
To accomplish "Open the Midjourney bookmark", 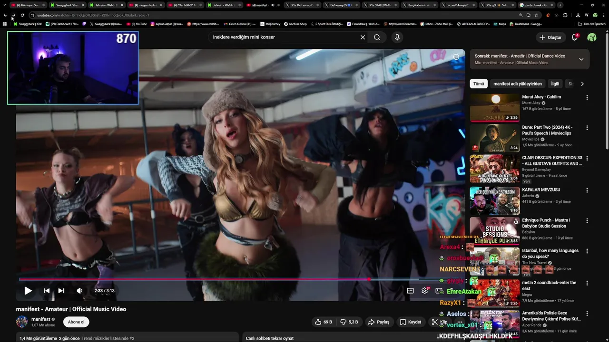I will pyautogui.click(x=270, y=24).
